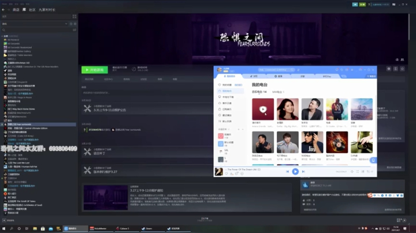416x233 pixels.
Task: Collapse the self-made playlists section
Action: point(242,129)
